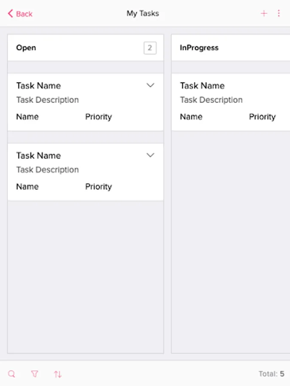Tap the Total: 5 label
Screen dimensions: 290x386
point(271,374)
